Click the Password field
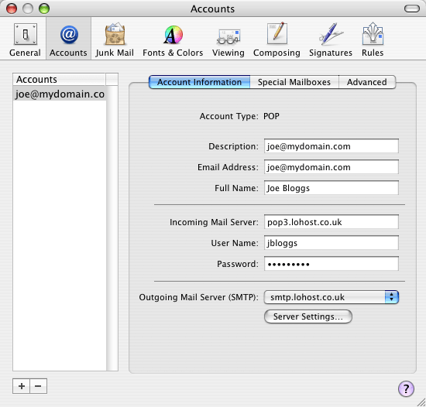 [332, 264]
